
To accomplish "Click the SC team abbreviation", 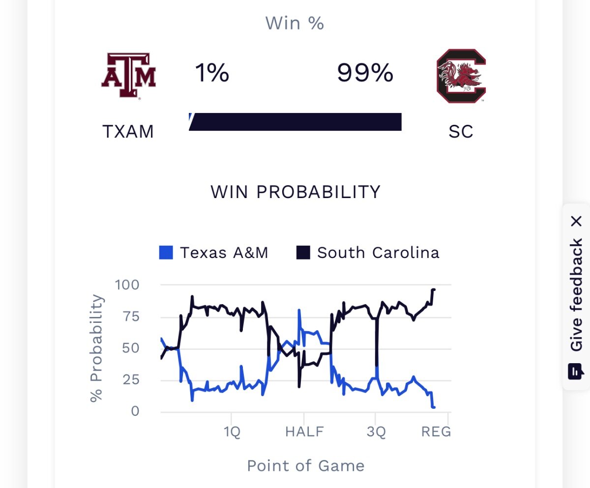I will tap(461, 132).
